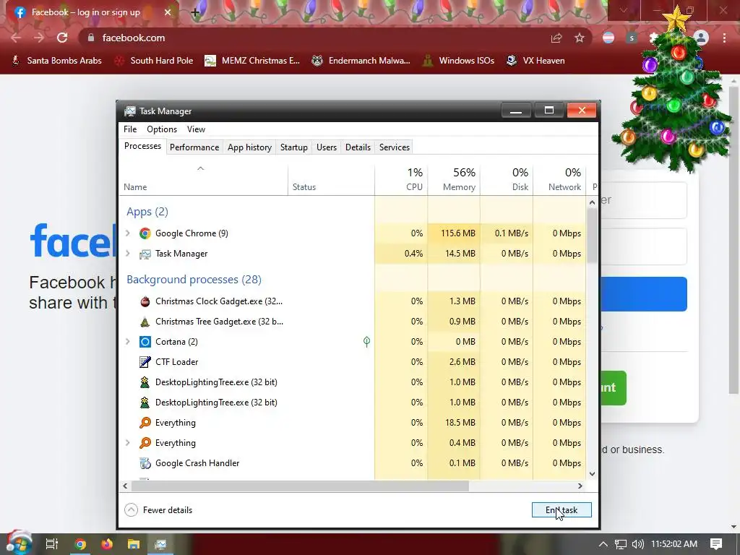The image size is (740, 555).
Task: Open the Endermanch Malwa... bookmark
Action: pos(361,61)
